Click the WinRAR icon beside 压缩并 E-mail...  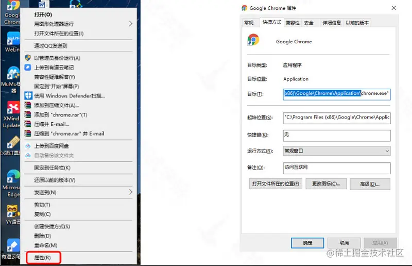pos(28,124)
